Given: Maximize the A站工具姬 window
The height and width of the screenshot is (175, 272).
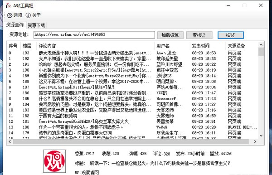Looking at the screenshot, I should [x=244, y=5].
